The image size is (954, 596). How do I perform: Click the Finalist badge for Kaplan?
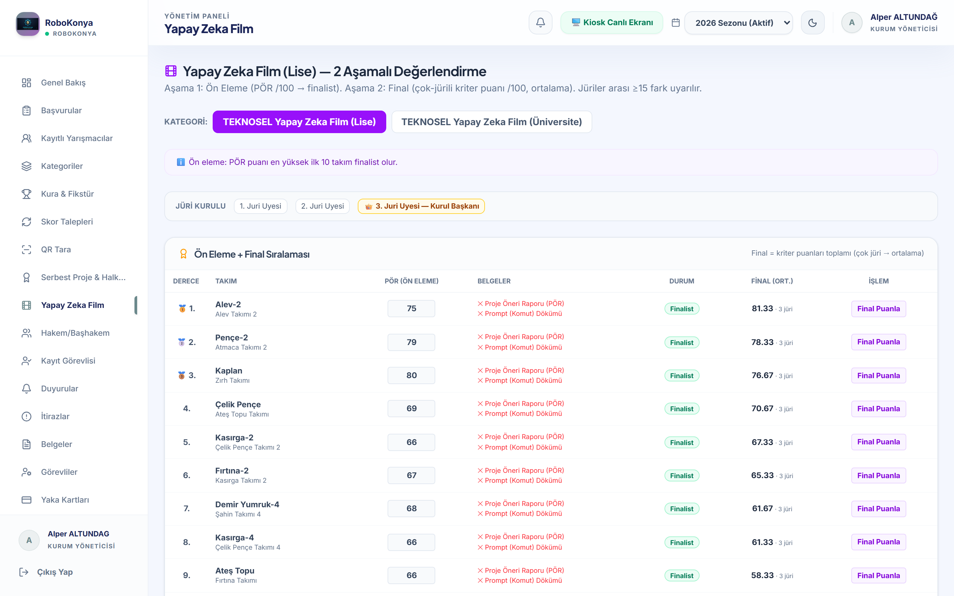(682, 376)
